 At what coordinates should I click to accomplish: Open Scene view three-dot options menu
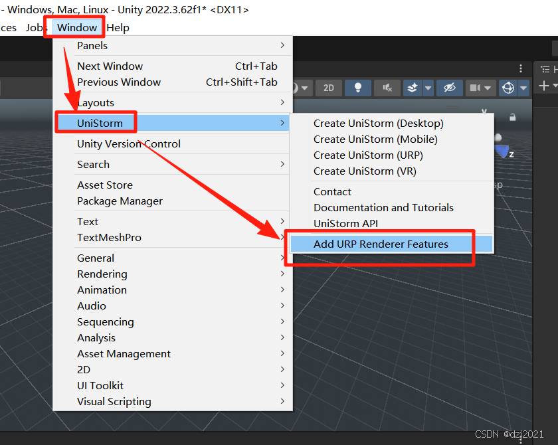coord(521,68)
